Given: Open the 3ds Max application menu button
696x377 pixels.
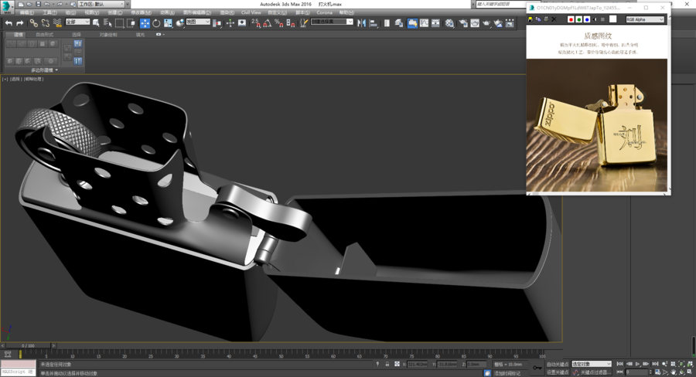Looking at the screenshot, I should [7, 6].
